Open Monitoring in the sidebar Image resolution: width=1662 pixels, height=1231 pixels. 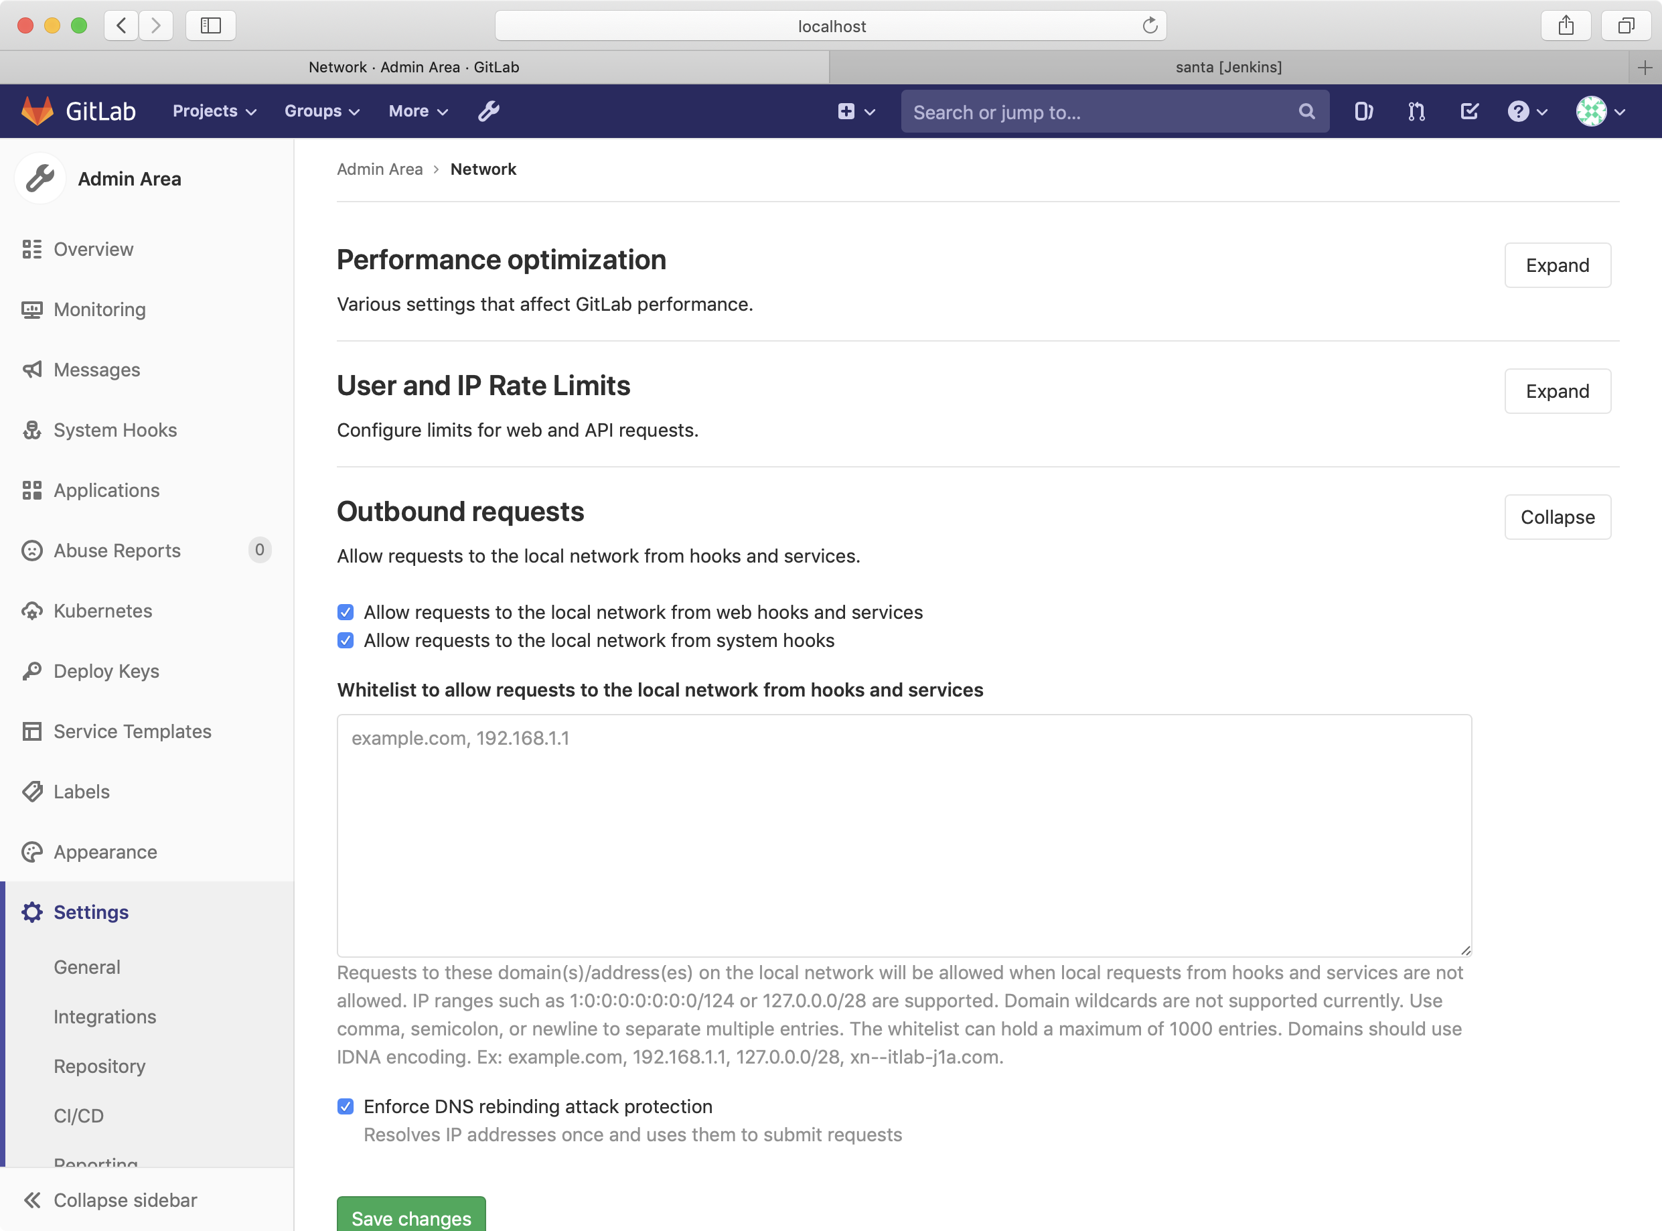(100, 309)
